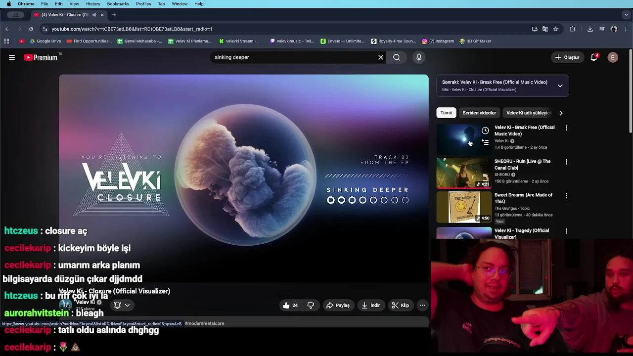Image resolution: width=633 pixels, height=356 pixels.
Task: Show more filter chips arrow
Action: [561, 113]
